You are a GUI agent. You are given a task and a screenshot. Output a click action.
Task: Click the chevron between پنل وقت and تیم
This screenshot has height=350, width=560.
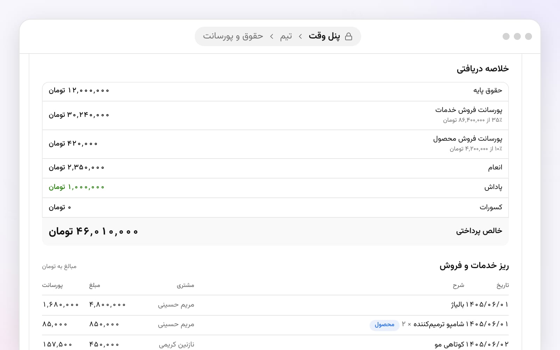pos(300,36)
